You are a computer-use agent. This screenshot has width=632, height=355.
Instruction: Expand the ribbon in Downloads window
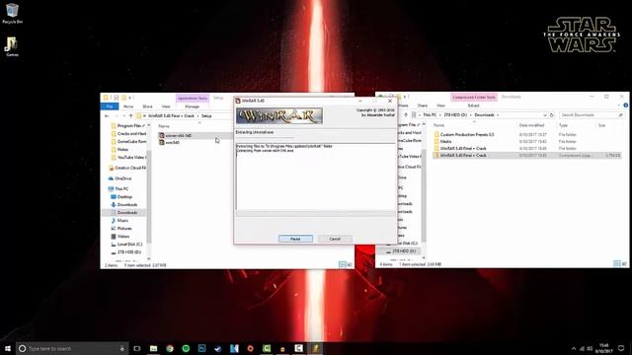pyautogui.click(x=619, y=106)
